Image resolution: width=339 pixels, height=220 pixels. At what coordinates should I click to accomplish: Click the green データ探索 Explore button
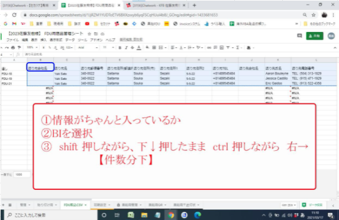click(312, 205)
